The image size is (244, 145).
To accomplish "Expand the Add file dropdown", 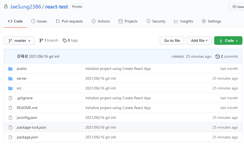I will pyautogui.click(x=199, y=40).
